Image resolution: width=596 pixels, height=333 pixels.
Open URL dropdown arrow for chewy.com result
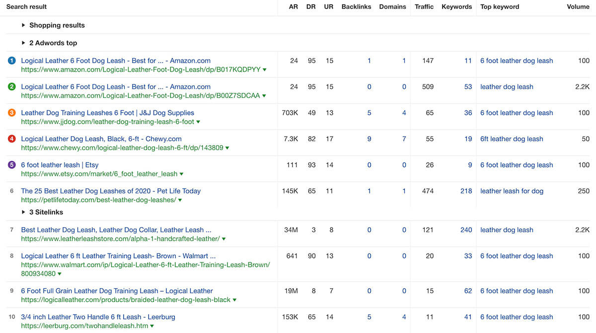click(x=227, y=148)
